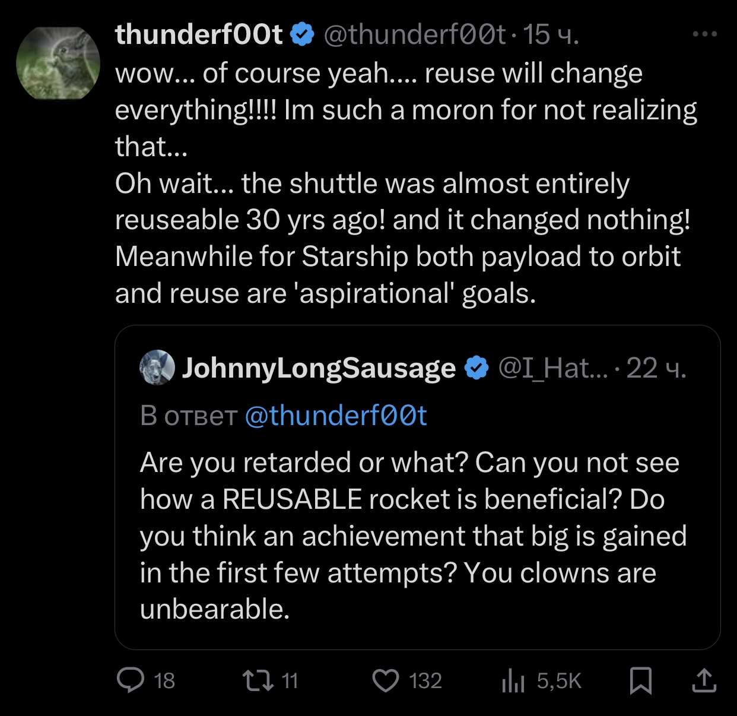Click the JohnnyLongSausage display name

319,368
